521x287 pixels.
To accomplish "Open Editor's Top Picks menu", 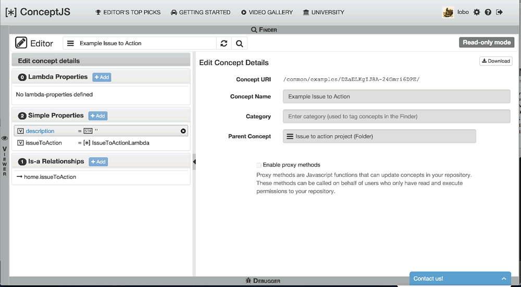I will click(x=128, y=12).
